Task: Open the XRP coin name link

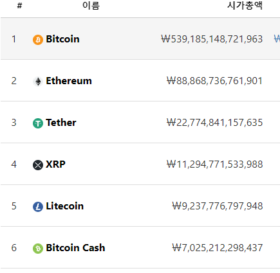Action: (x=55, y=164)
